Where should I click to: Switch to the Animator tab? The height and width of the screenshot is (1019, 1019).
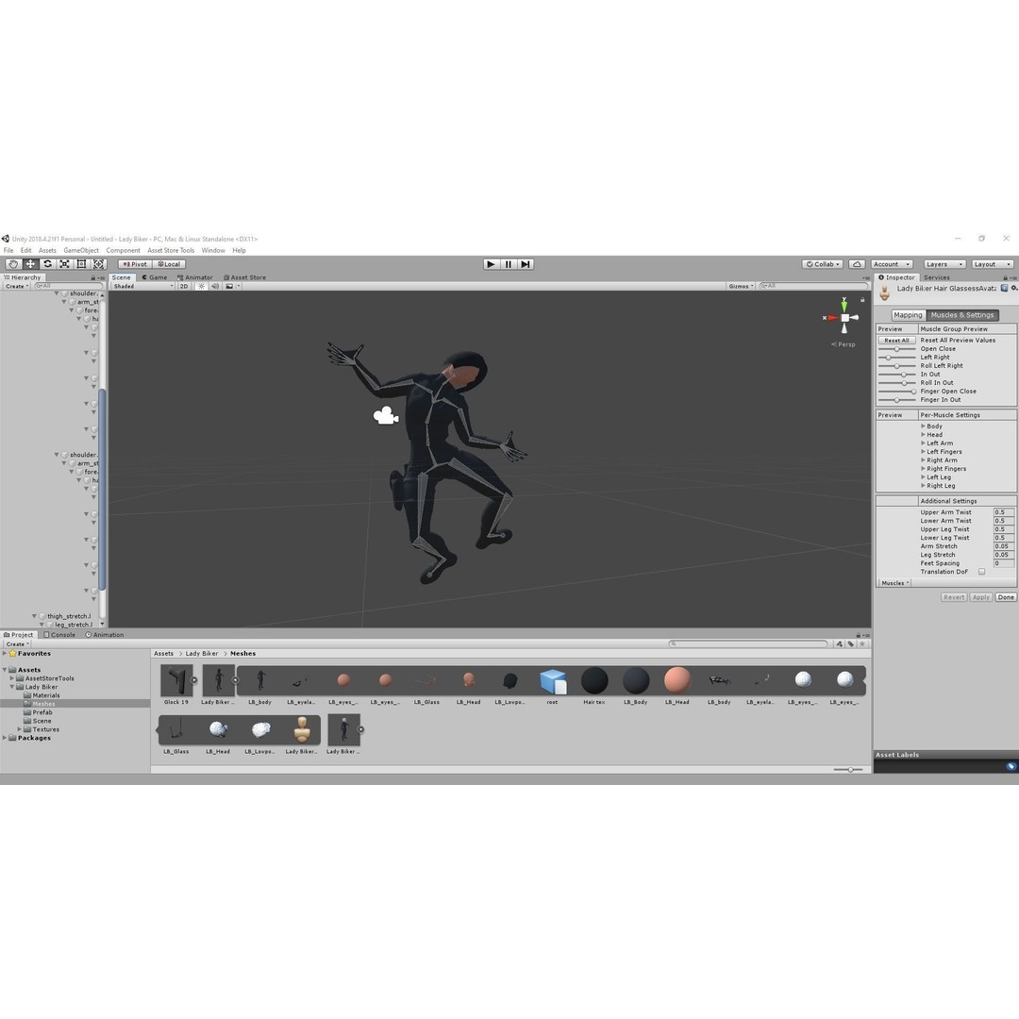point(195,277)
